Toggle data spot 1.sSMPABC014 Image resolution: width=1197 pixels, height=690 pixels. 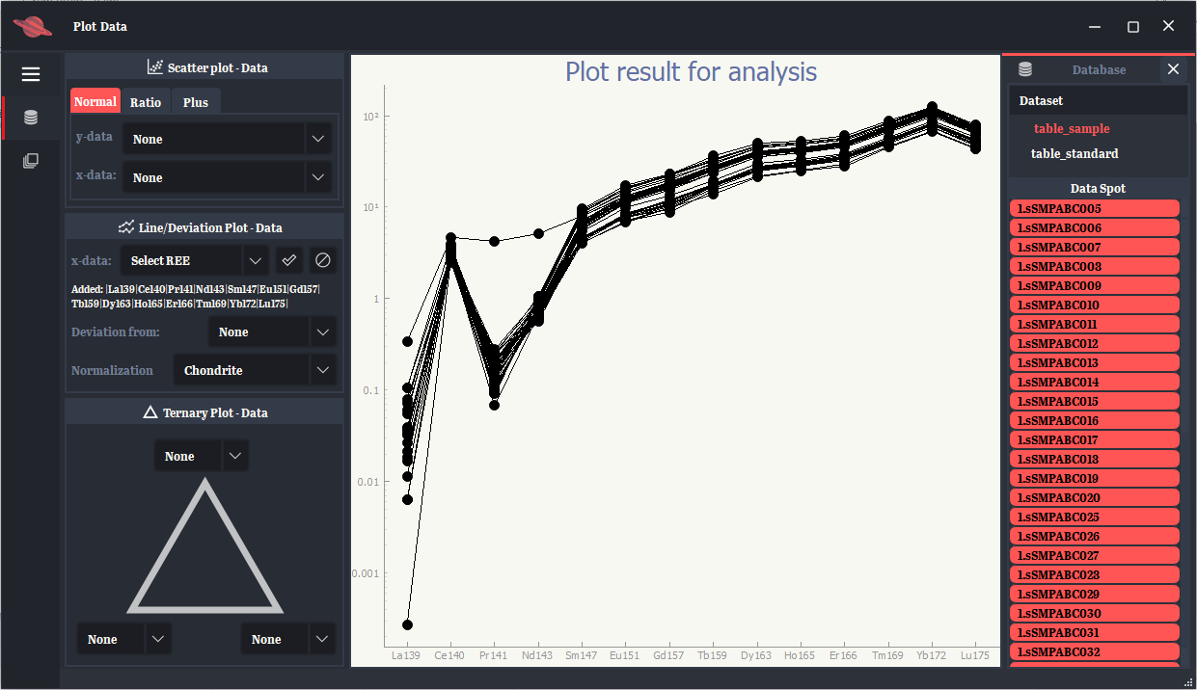pyautogui.click(x=1095, y=382)
